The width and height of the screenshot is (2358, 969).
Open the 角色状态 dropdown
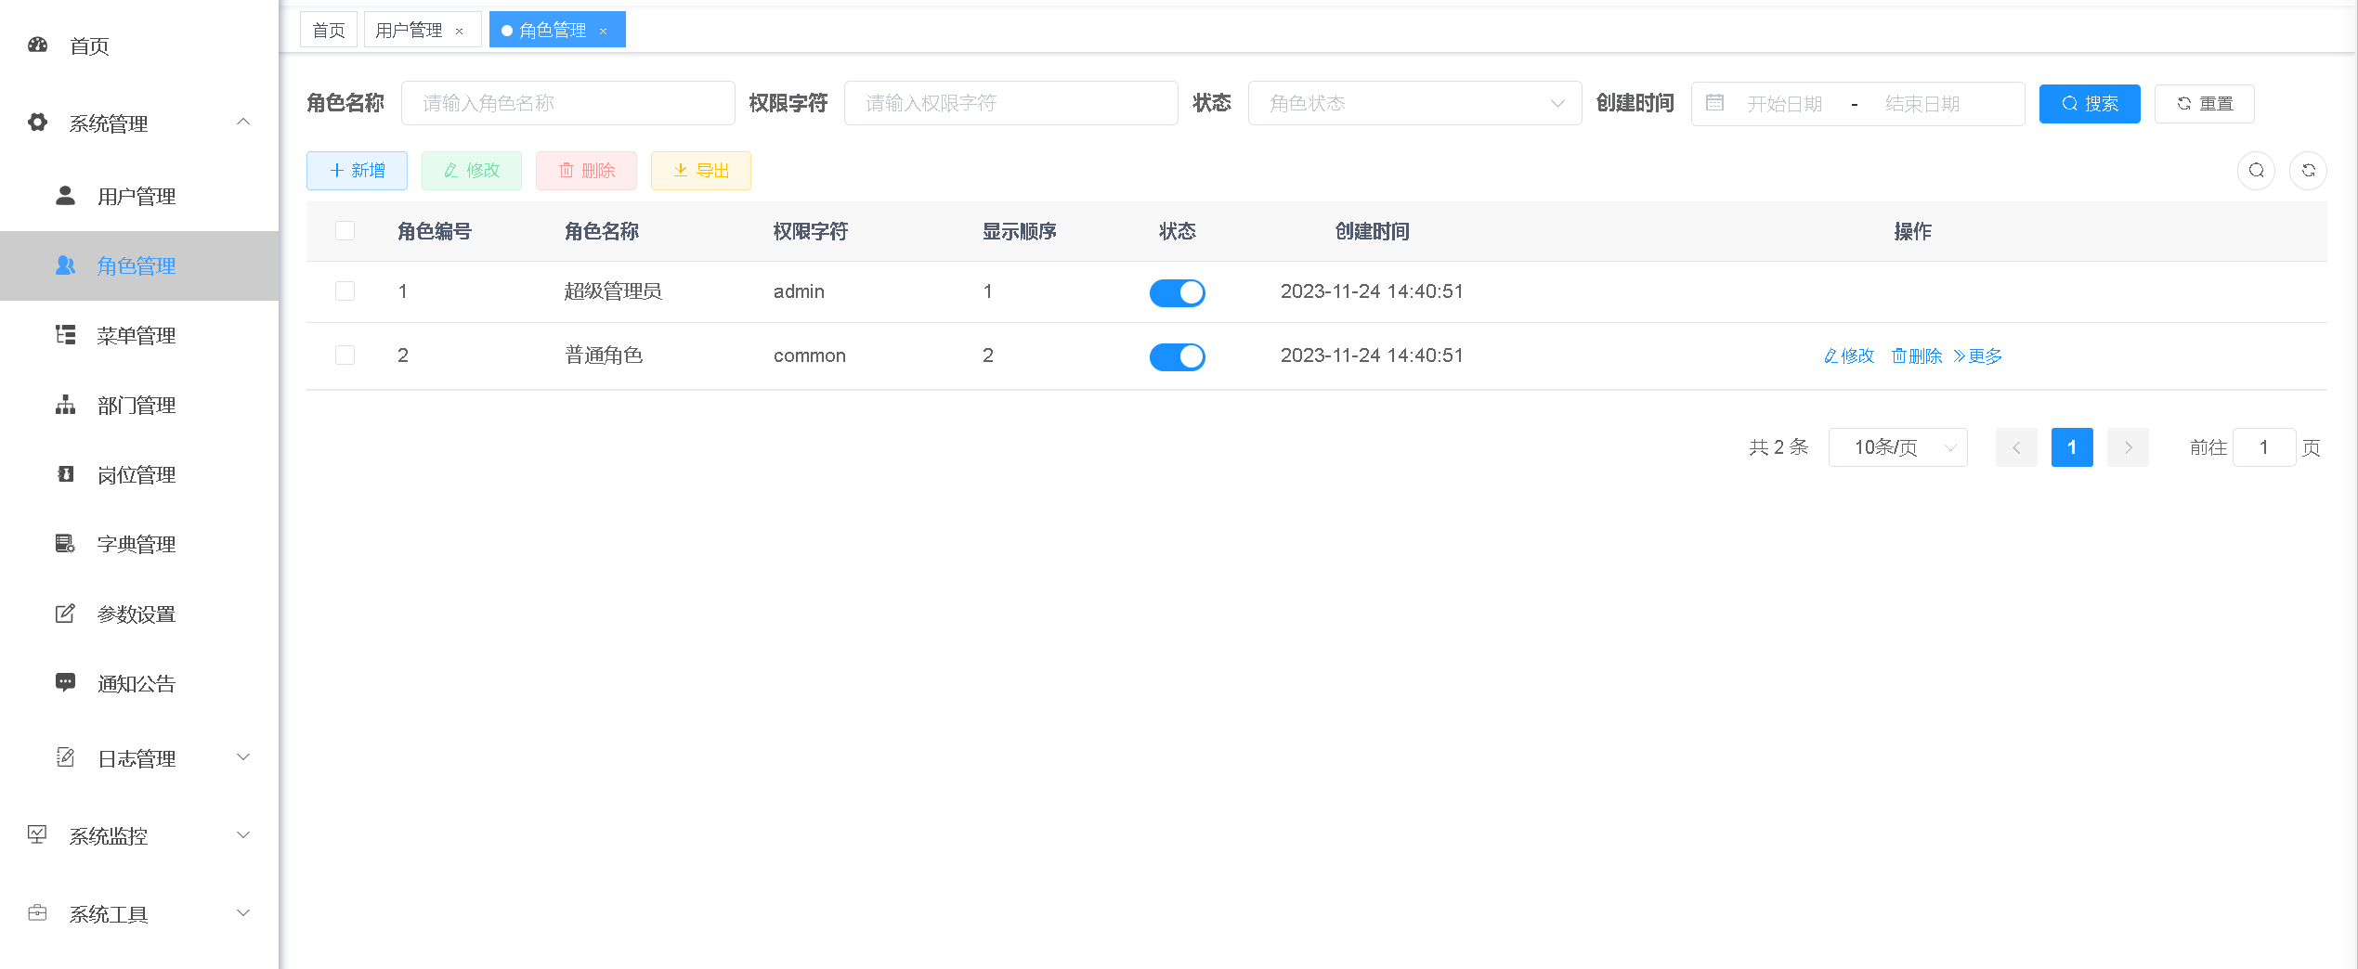(1414, 103)
